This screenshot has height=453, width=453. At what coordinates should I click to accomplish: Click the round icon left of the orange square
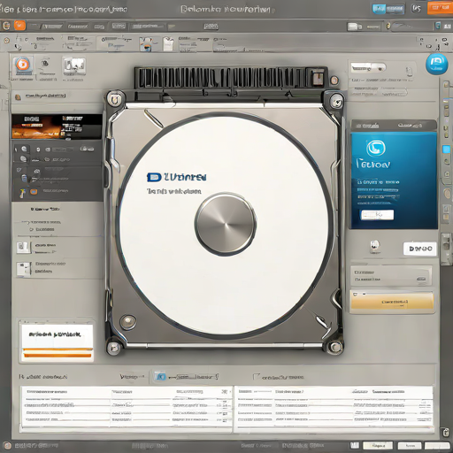pos(6,26)
